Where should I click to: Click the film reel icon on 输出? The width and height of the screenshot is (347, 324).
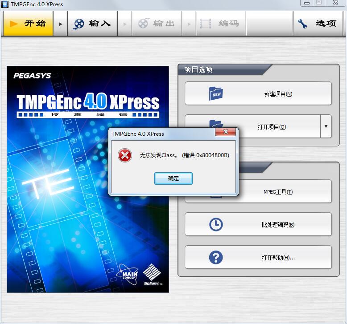click(x=144, y=23)
